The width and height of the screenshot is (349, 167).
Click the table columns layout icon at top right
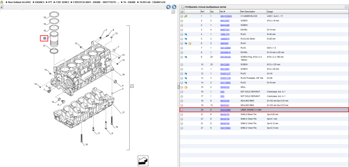[x=346, y=7]
